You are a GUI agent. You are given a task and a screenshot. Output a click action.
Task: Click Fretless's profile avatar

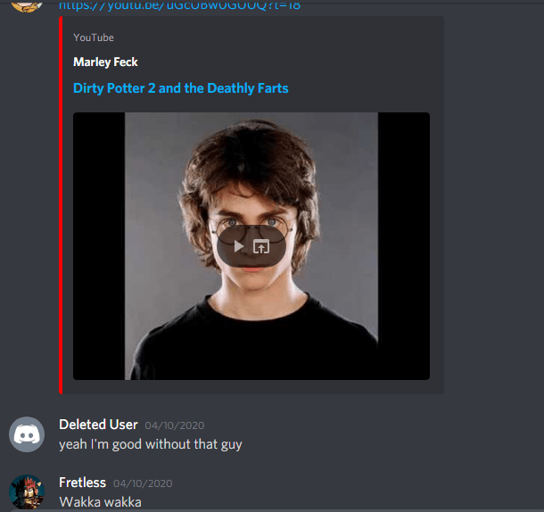coord(27,491)
